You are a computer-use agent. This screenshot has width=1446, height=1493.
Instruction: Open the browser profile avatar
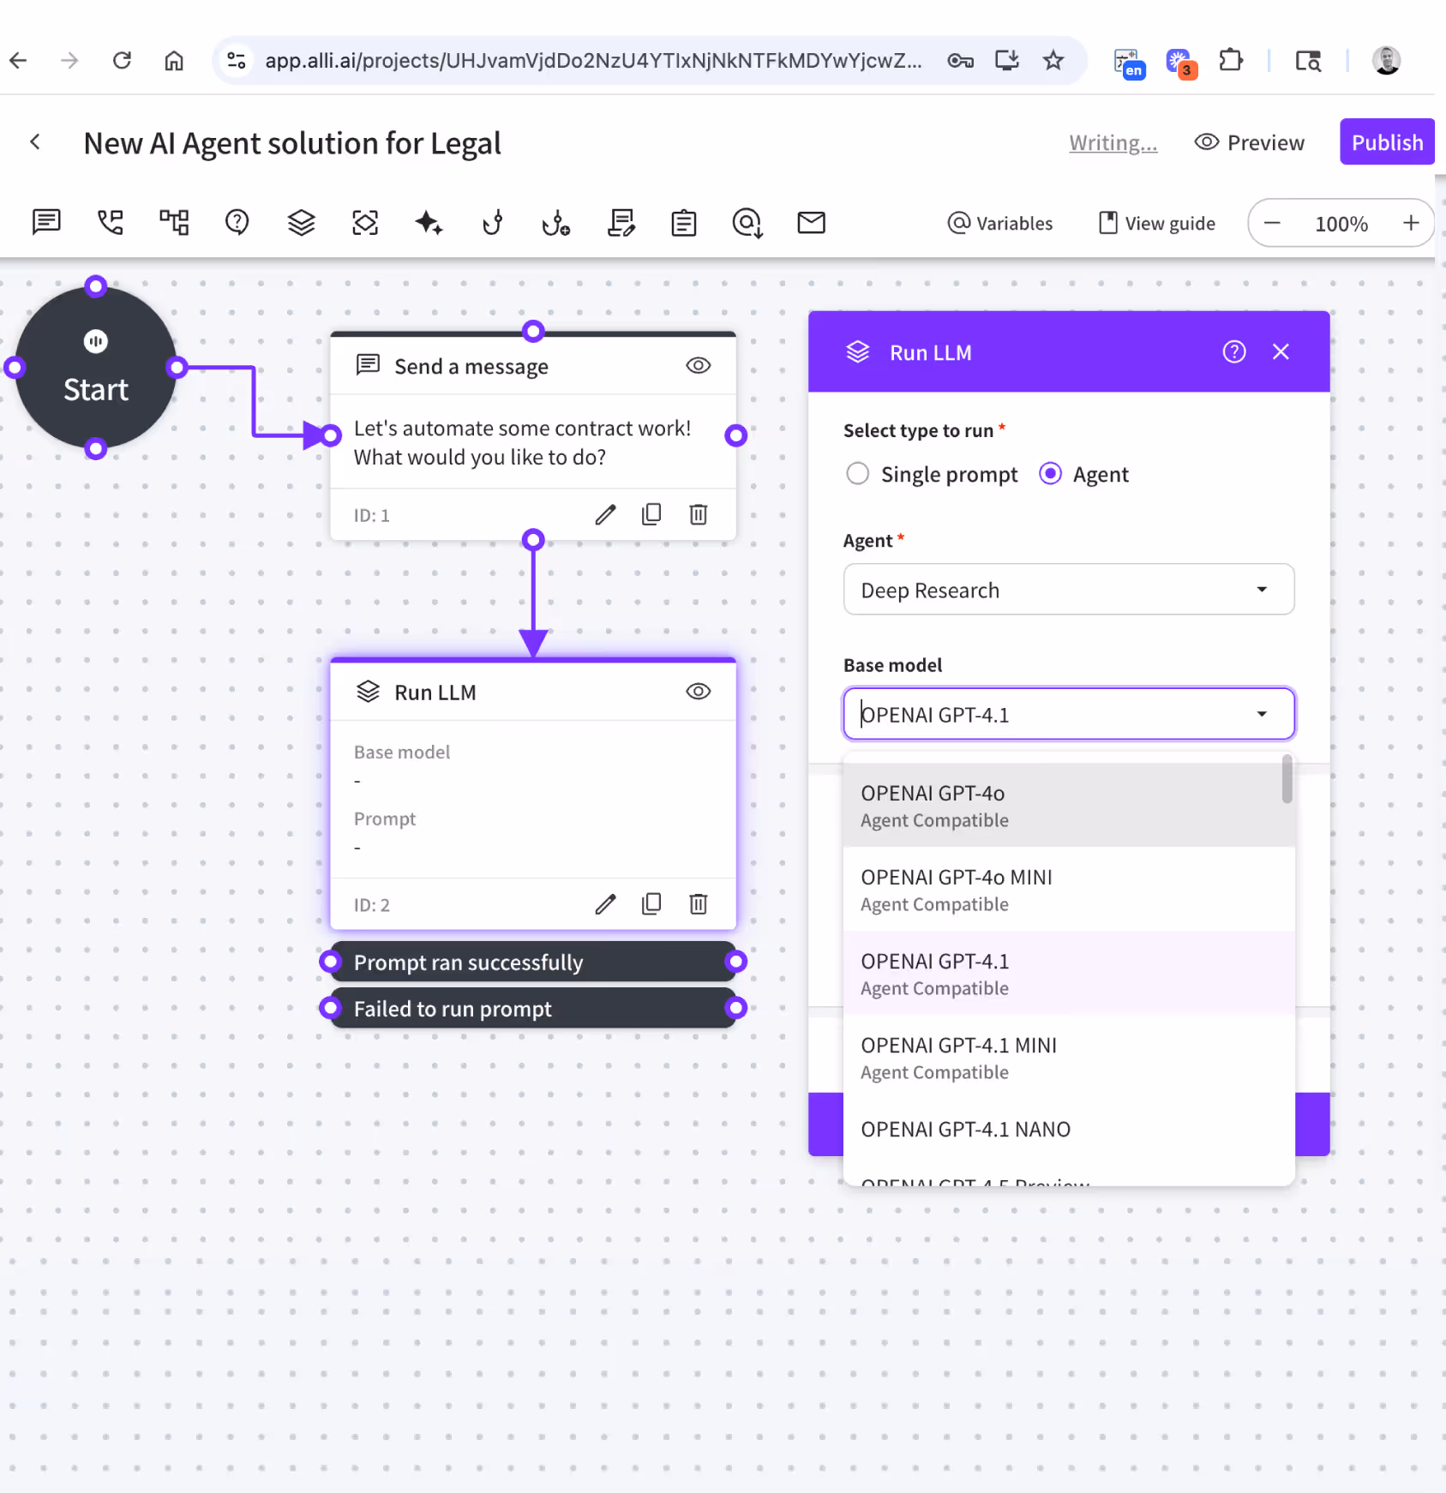pyautogui.click(x=1386, y=61)
